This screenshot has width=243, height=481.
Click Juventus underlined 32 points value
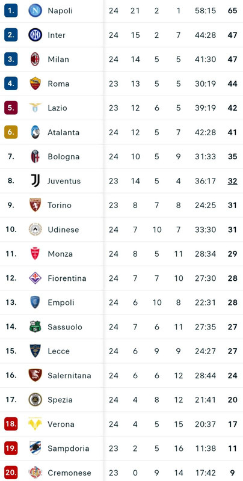pos(232,181)
